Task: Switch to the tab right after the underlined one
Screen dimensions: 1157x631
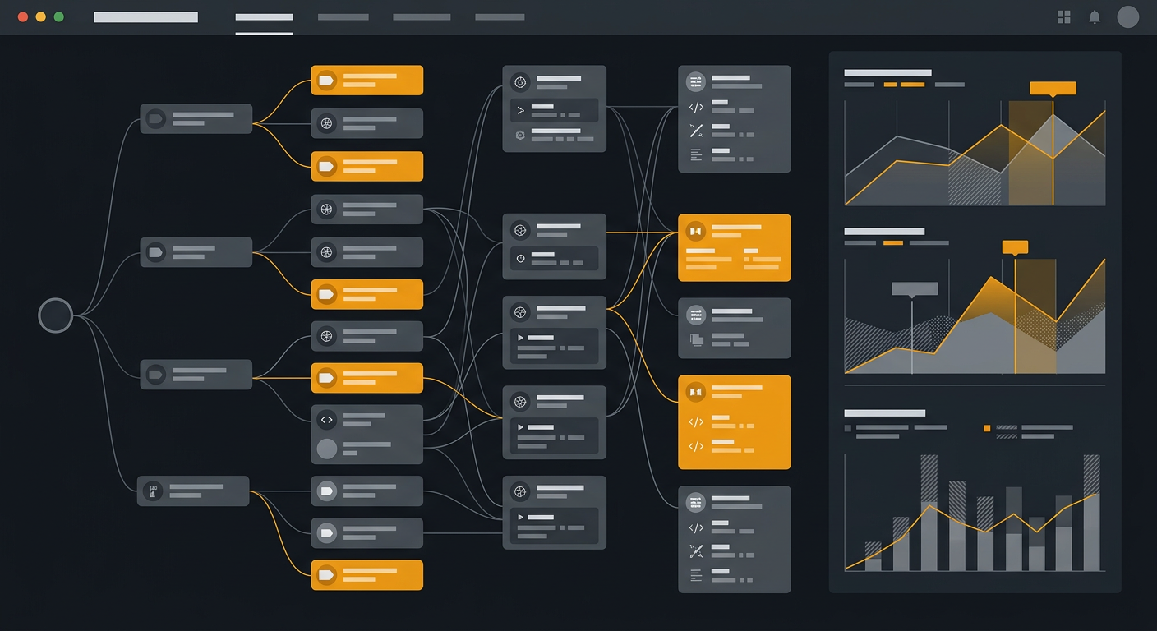Action: [x=343, y=16]
